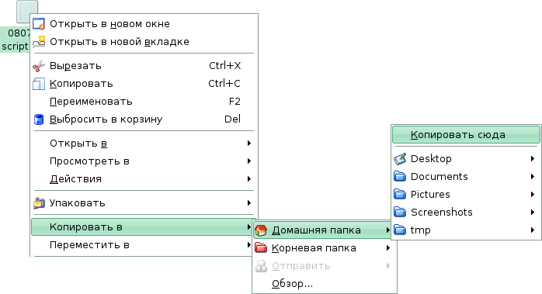Click the Корневая папка label
This screenshot has height=294, width=542.
click(314, 248)
